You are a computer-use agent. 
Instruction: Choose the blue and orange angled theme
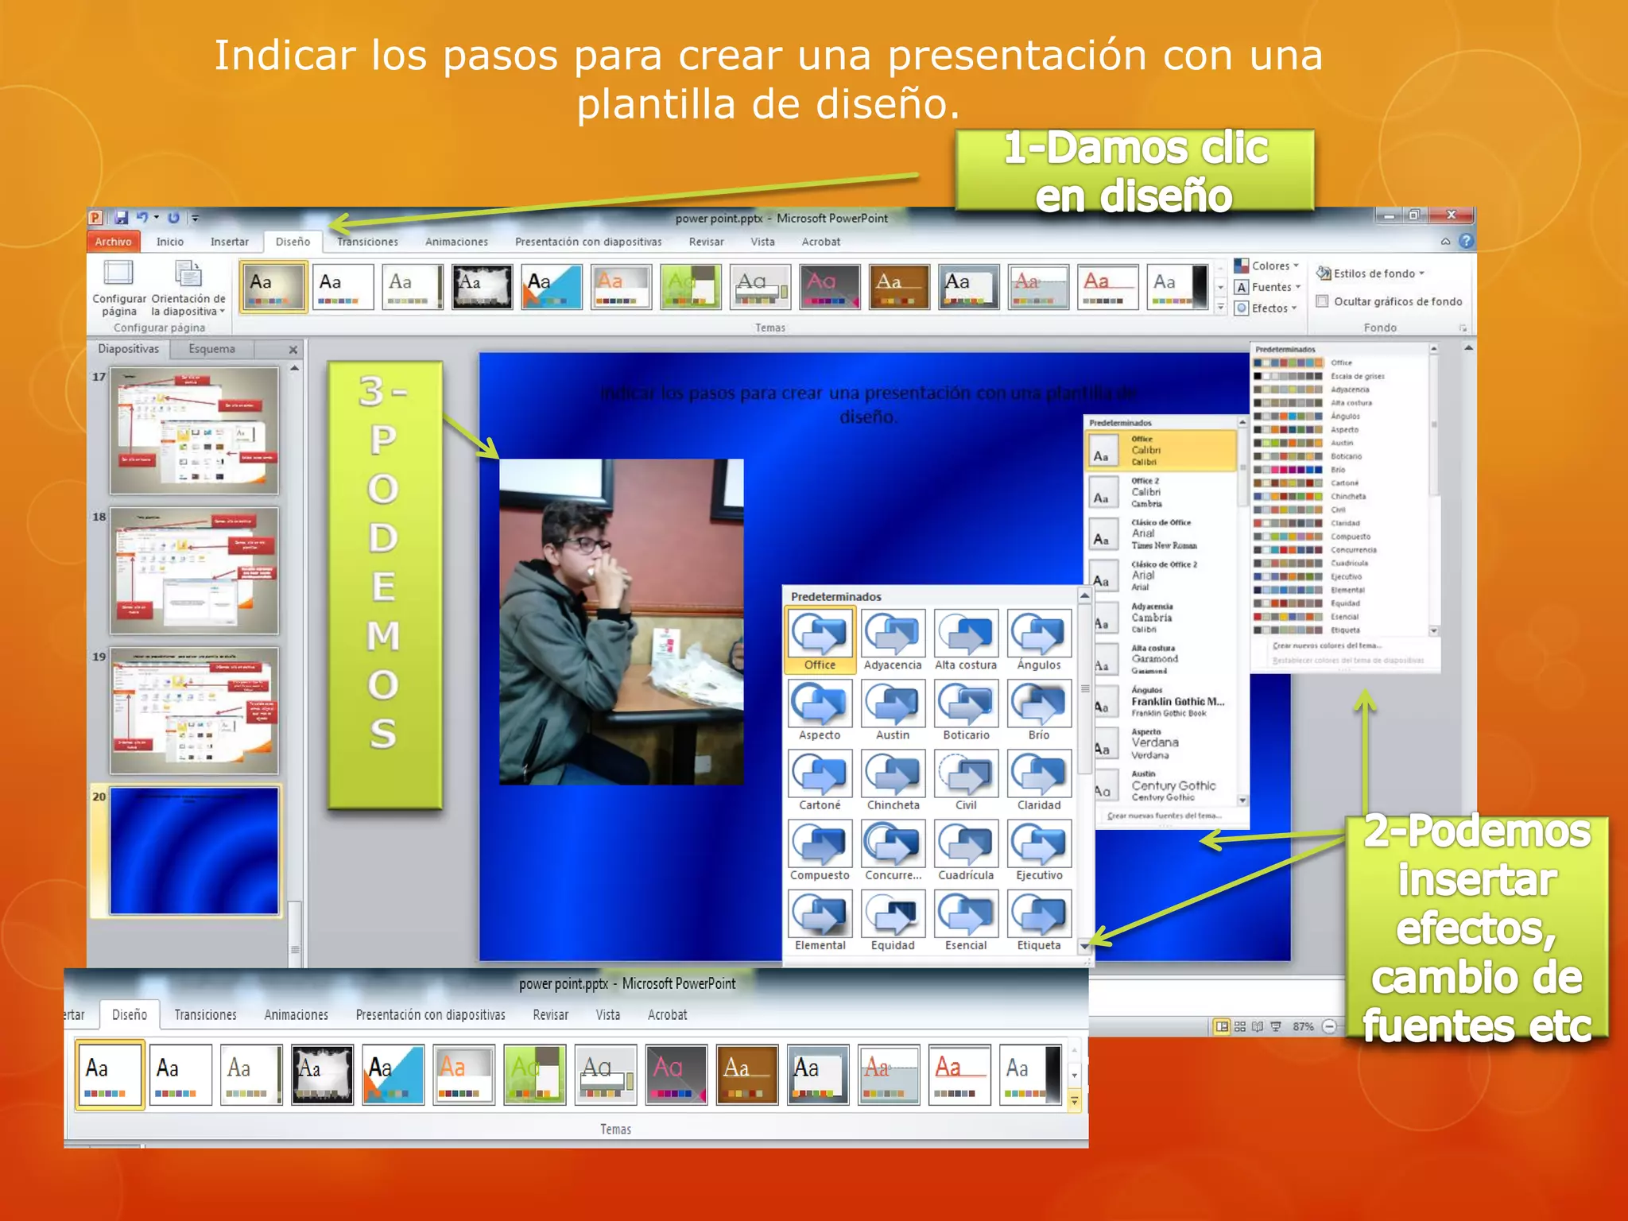click(552, 287)
